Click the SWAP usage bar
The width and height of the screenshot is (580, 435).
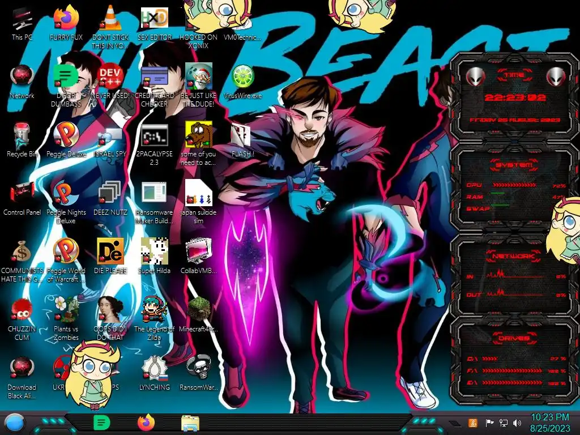click(x=500, y=205)
